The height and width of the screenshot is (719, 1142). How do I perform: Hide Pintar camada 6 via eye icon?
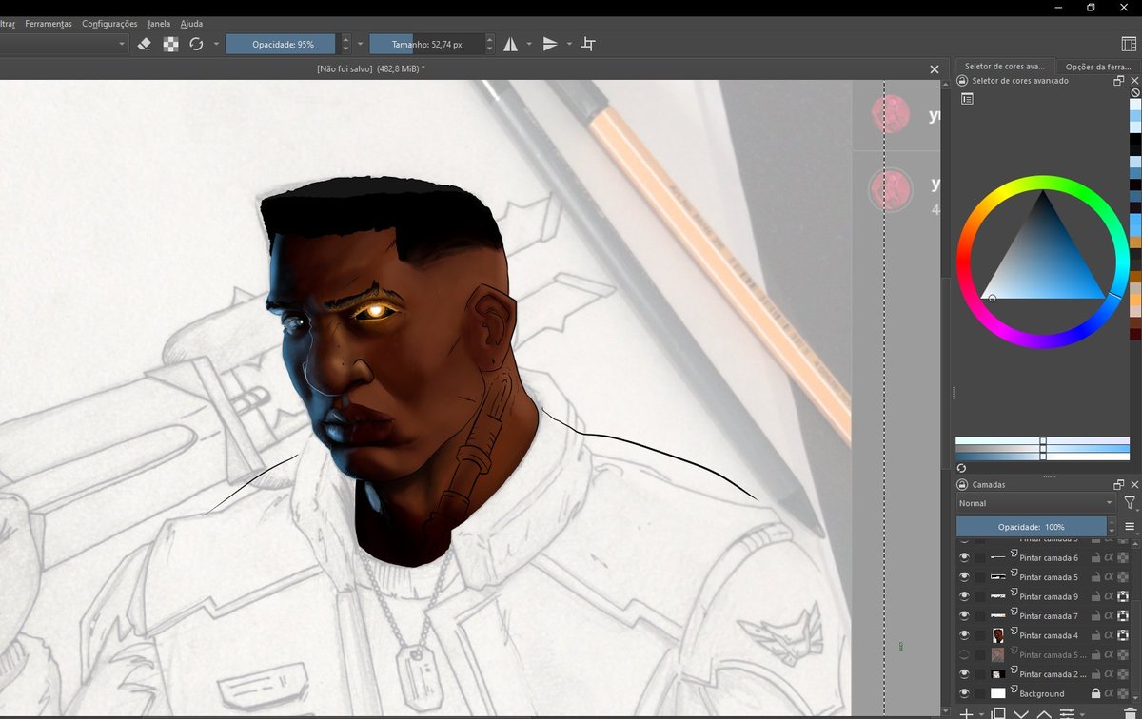(x=964, y=558)
